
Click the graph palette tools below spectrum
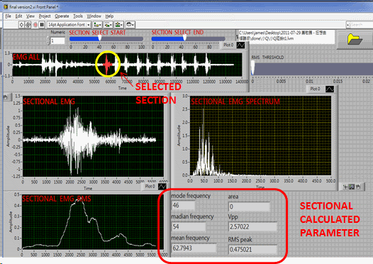[x=352, y=187]
